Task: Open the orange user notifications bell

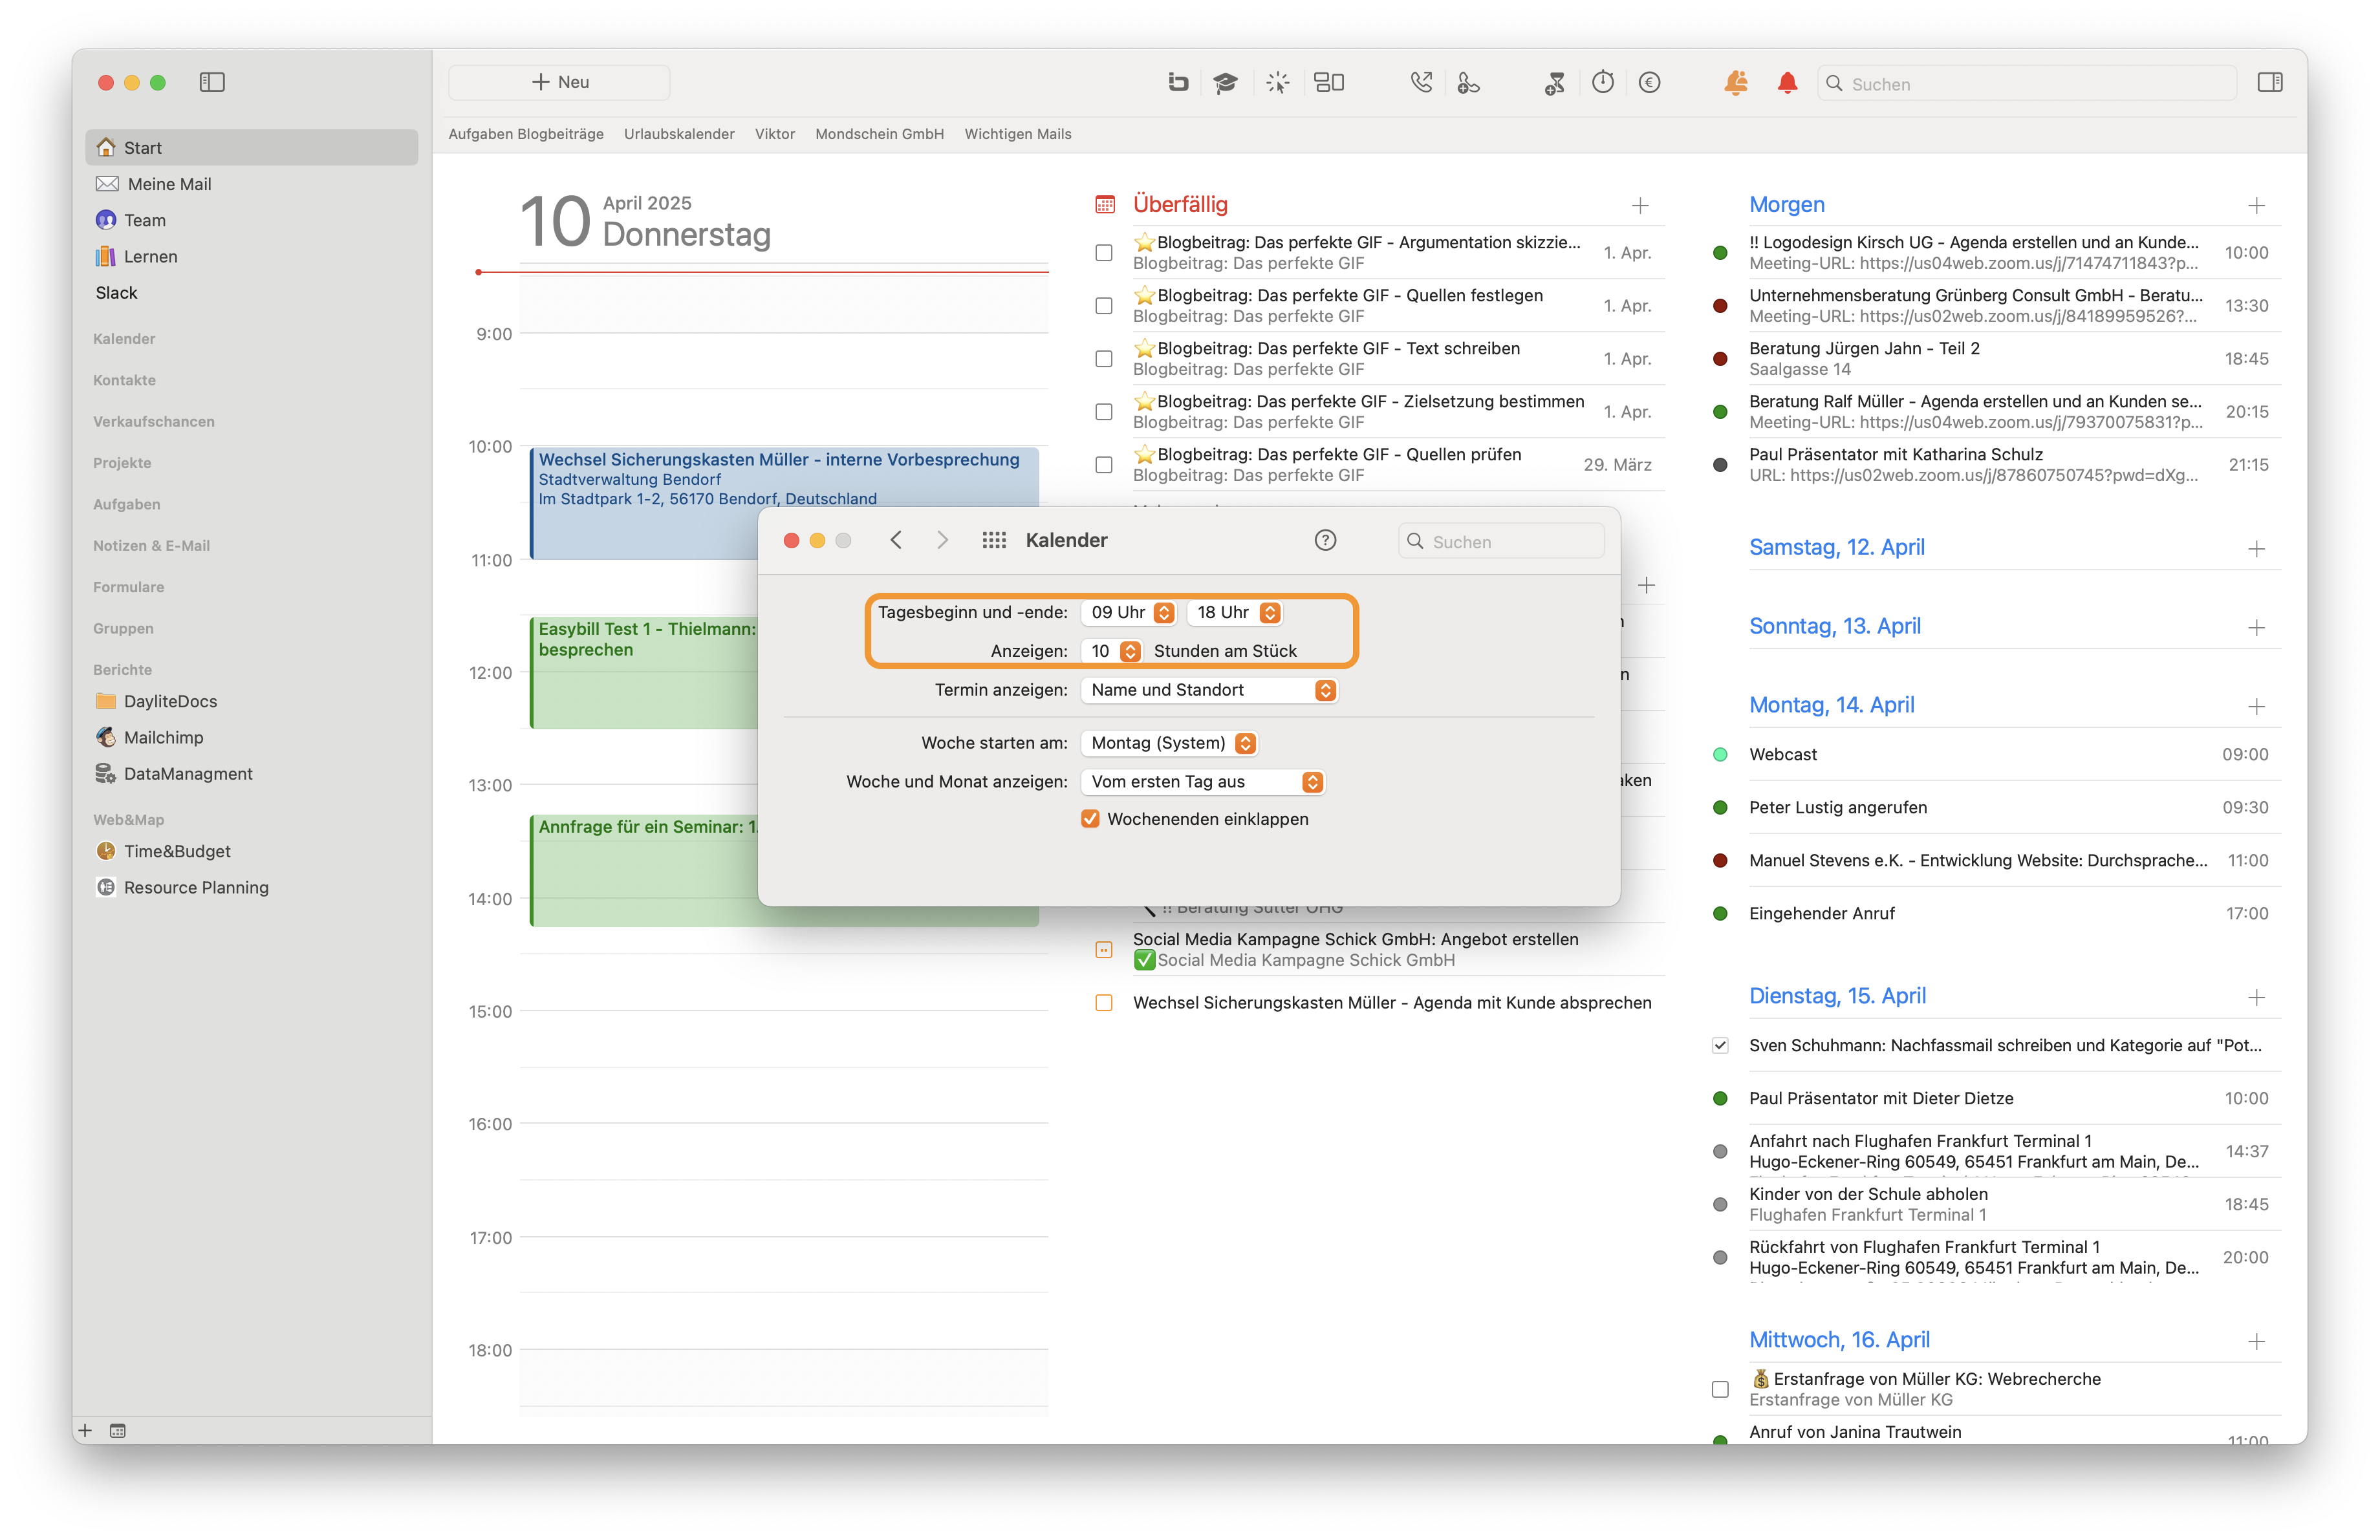Action: 1736,82
